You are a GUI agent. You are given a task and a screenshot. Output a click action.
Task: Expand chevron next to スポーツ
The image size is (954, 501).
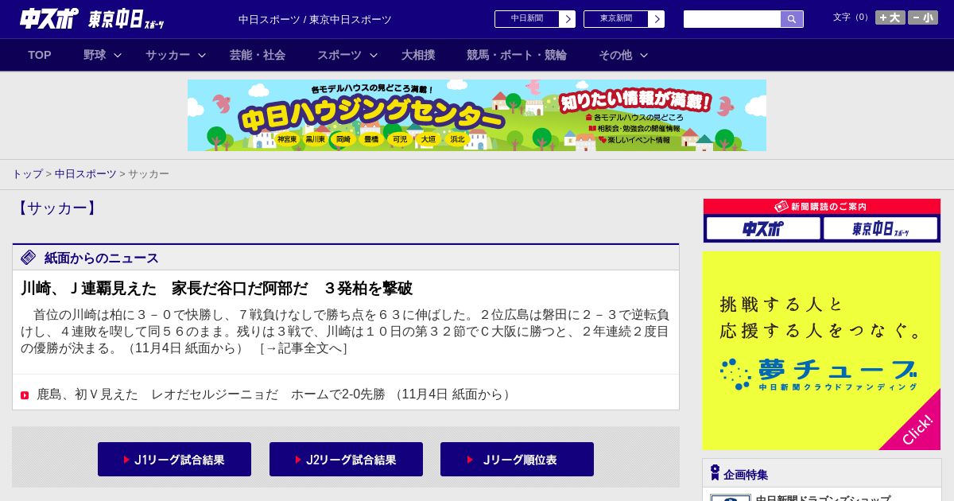pos(374,55)
